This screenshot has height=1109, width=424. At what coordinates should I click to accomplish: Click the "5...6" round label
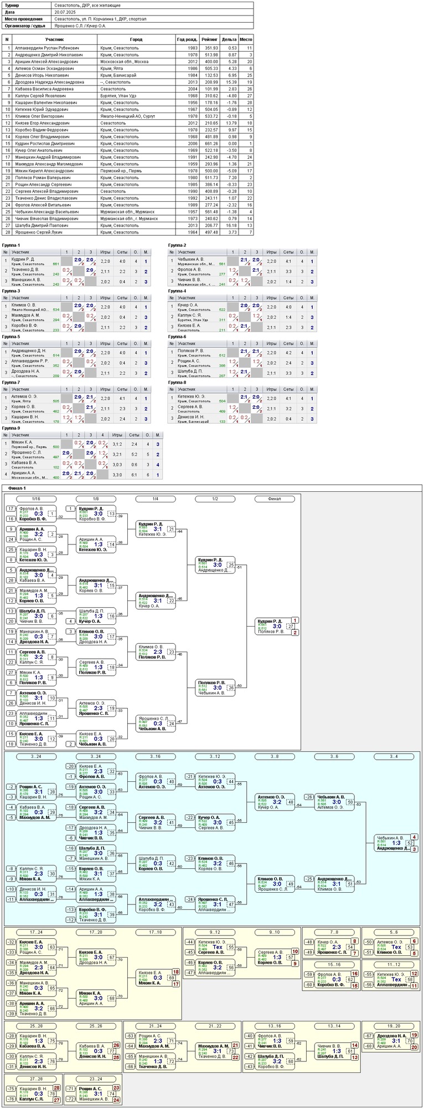click(394, 933)
